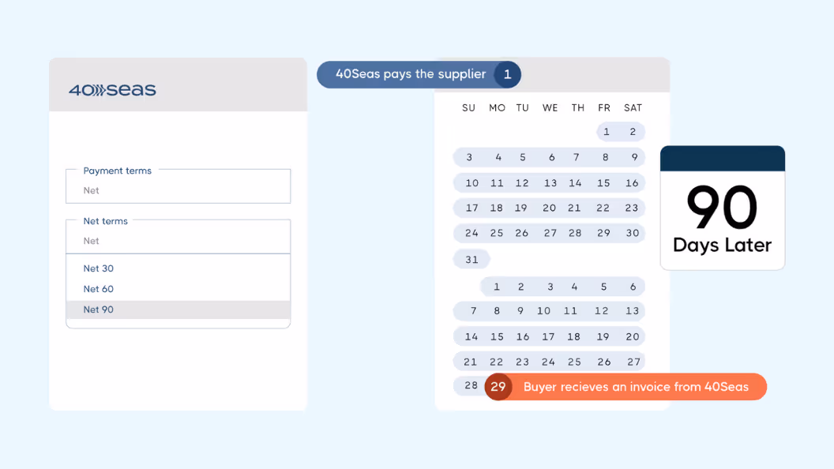
Task: Choose the Net 90 option
Action: (99, 310)
